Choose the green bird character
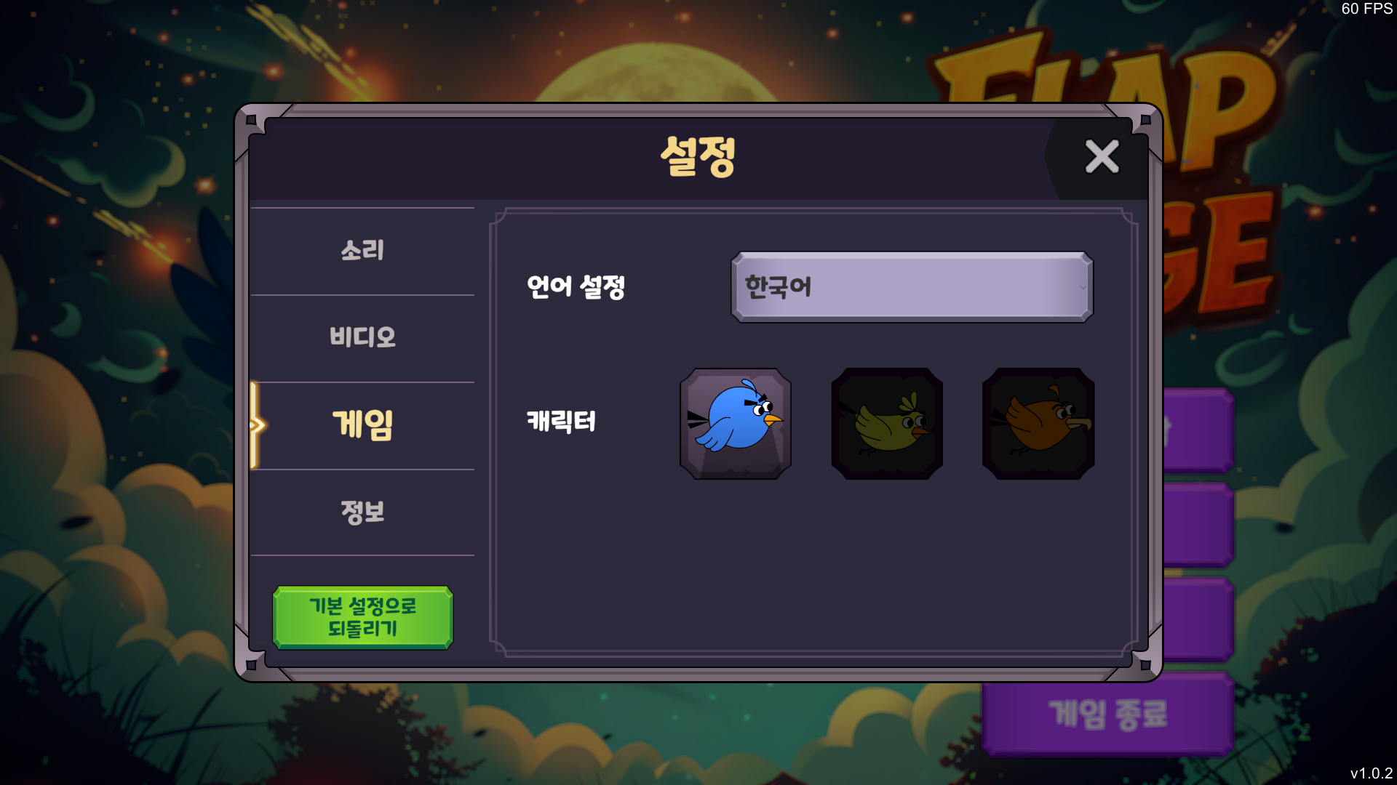Screen dimensions: 1397x785 (x=887, y=424)
